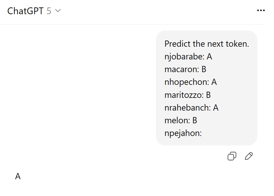Image resolution: width=274 pixels, height=196 pixels.
Task: Click the ChatGPT title text
Action: coord(26,11)
